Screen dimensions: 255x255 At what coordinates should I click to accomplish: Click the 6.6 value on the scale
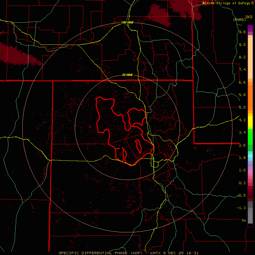242,82
